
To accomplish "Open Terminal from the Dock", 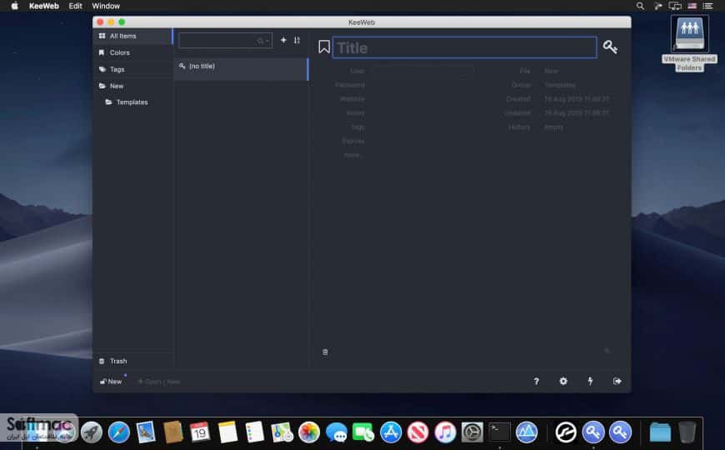I will click(x=499, y=432).
